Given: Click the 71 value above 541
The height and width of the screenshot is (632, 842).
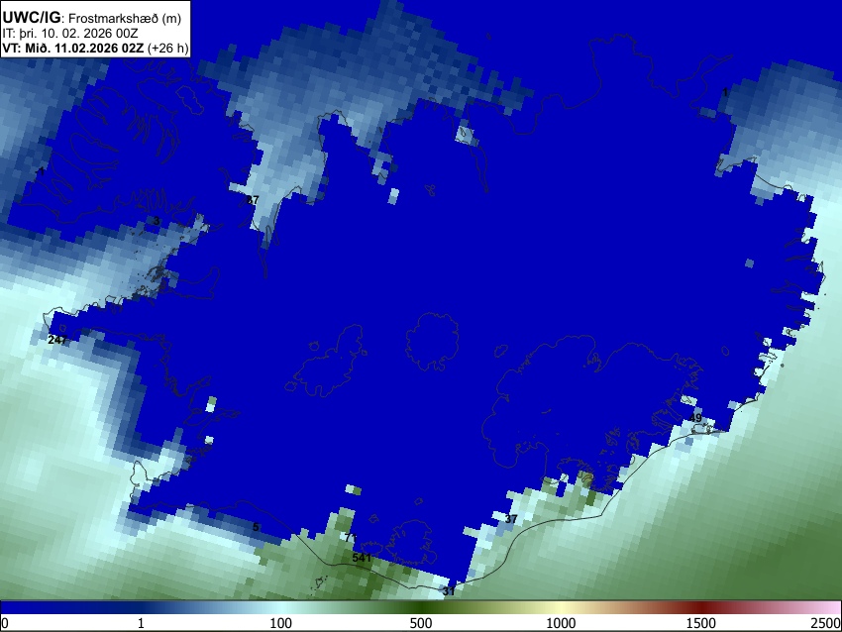Looking at the screenshot, I should click(351, 538).
